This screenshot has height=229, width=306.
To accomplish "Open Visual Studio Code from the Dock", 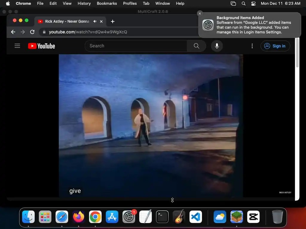I will click(x=196, y=217).
